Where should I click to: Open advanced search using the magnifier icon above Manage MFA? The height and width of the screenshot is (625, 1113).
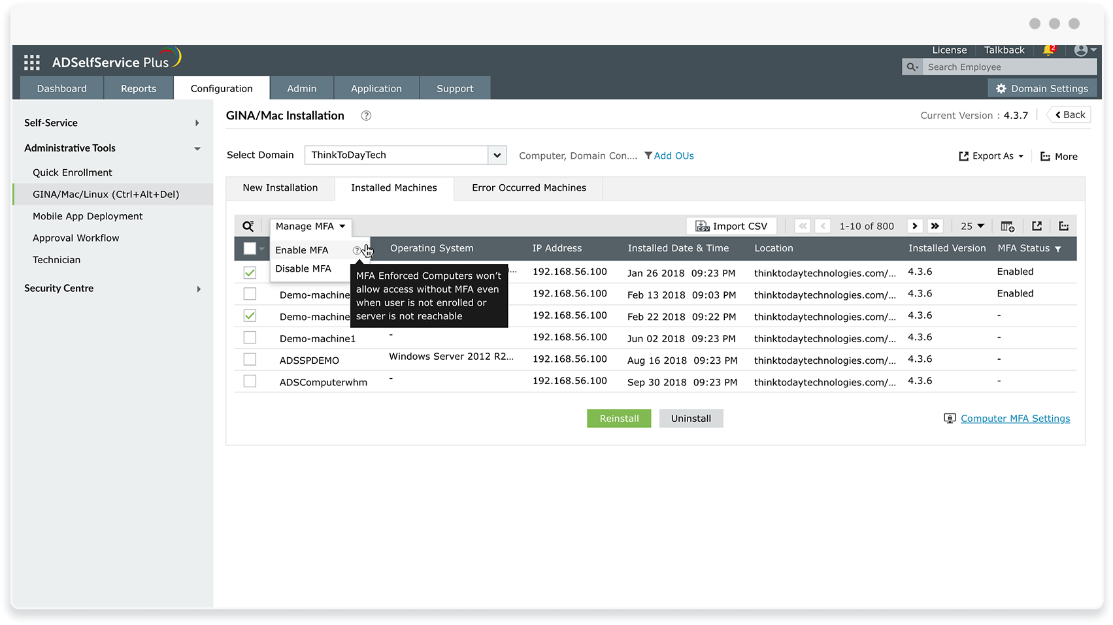click(248, 226)
